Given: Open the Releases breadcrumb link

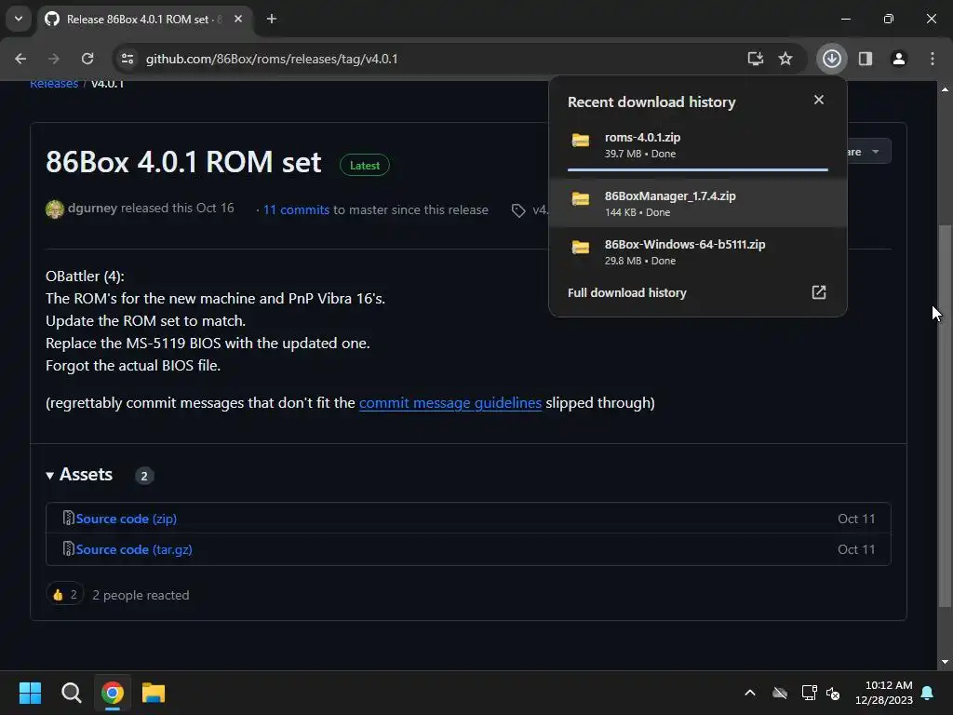Looking at the screenshot, I should pos(54,84).
